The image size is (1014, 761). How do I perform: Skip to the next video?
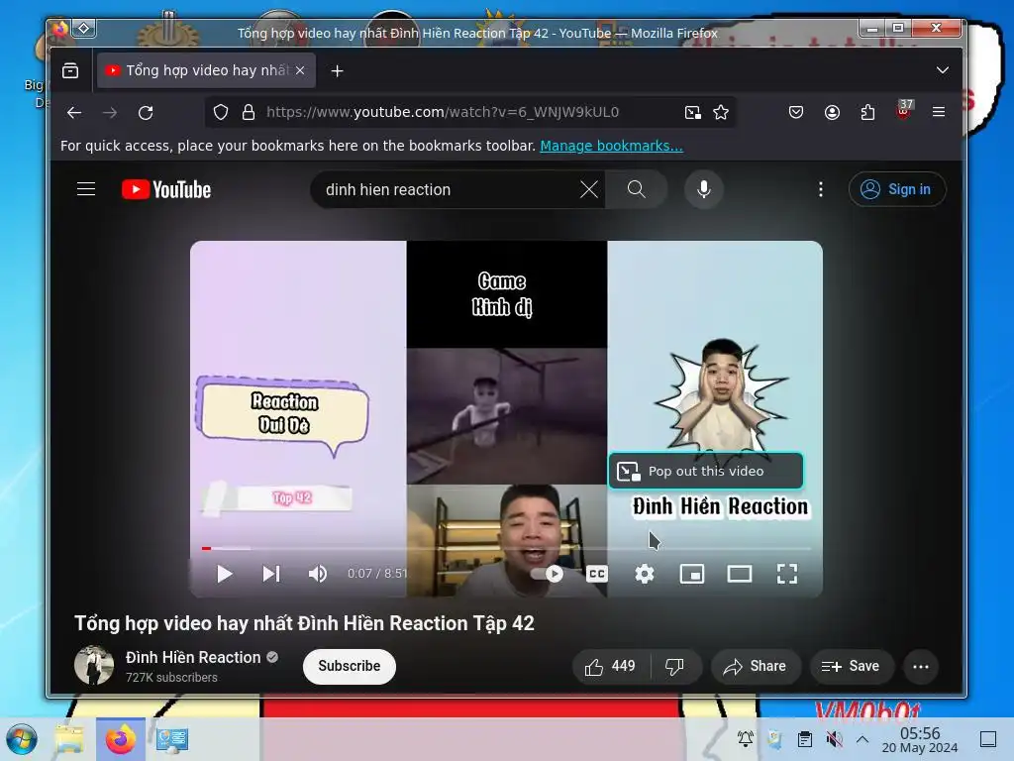[271, 574]
